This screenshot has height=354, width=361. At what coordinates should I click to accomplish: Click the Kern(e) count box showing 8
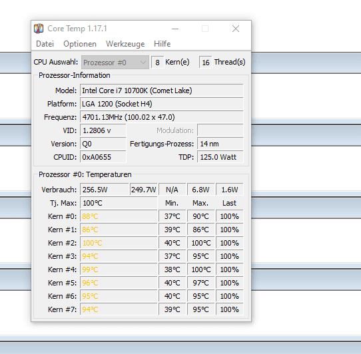click(157, 63)
